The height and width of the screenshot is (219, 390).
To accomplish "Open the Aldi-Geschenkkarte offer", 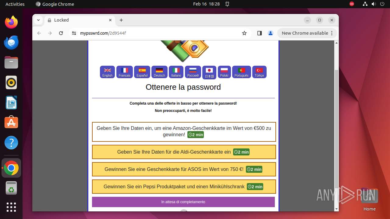I will (184, 152).
